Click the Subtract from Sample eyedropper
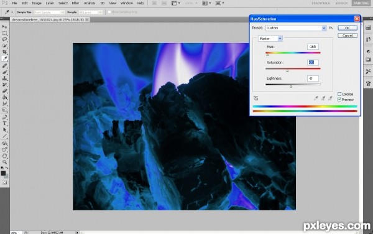Screen dimensions: 373x234 pos(330,98)
